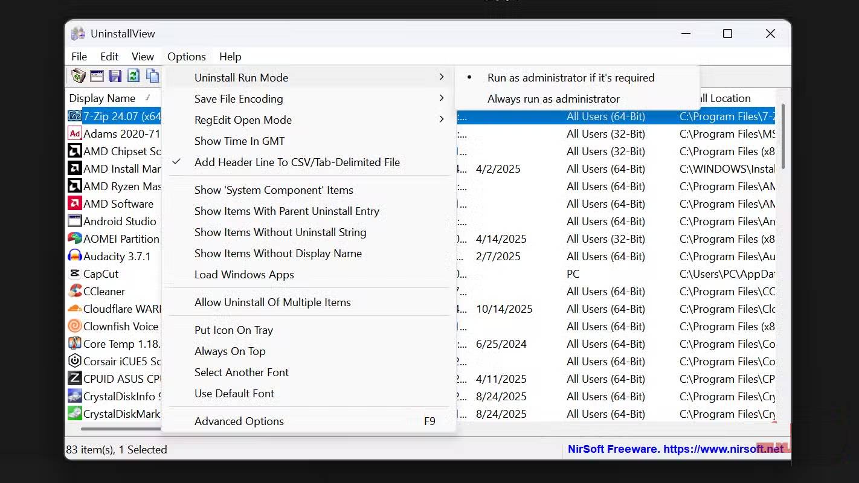This screenshot has width=859, height=483.
Task: Open the View menu
Action: click(143, 56)
